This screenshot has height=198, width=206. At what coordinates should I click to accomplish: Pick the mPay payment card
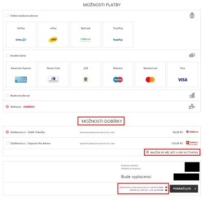53,35
